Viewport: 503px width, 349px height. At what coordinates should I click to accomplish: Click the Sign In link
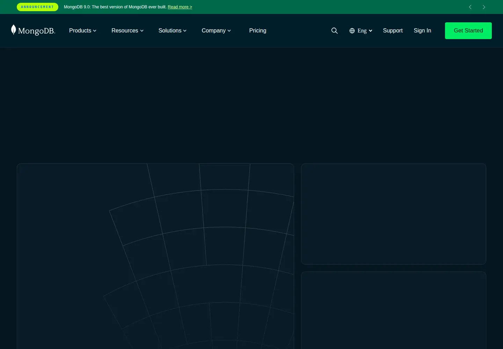[x=422, y=31]
